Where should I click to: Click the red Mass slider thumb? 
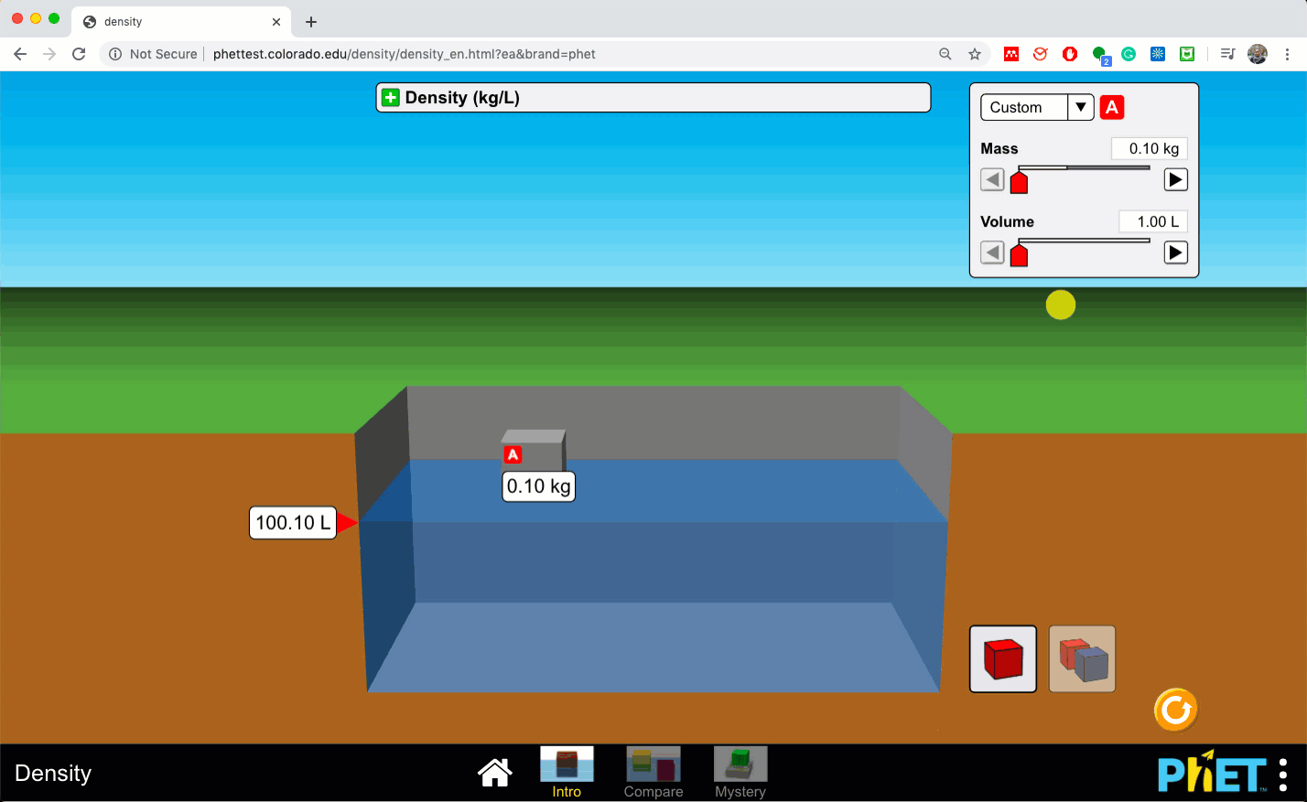click(1019, 181)
